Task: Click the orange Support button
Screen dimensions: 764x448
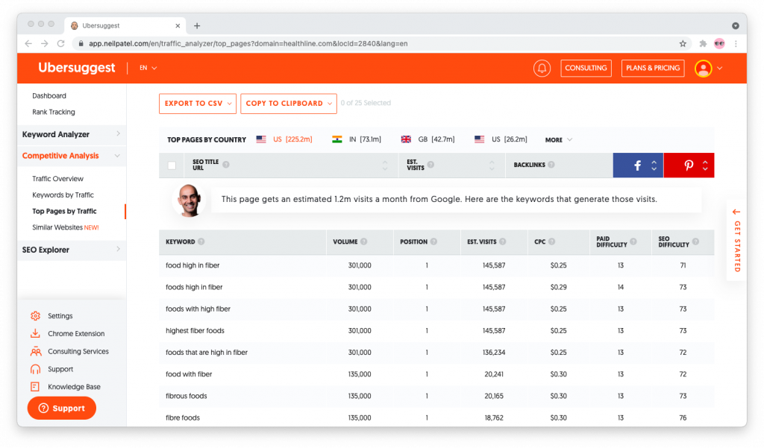Action: pyautogui.click(x=62, y=408)
